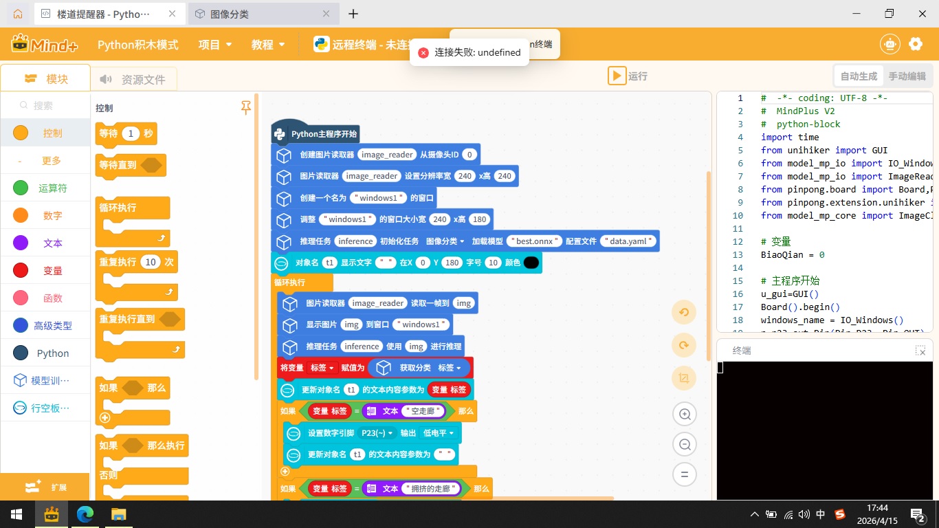
Task: Pin the block palette panel
Action: [x=246, y=108]
